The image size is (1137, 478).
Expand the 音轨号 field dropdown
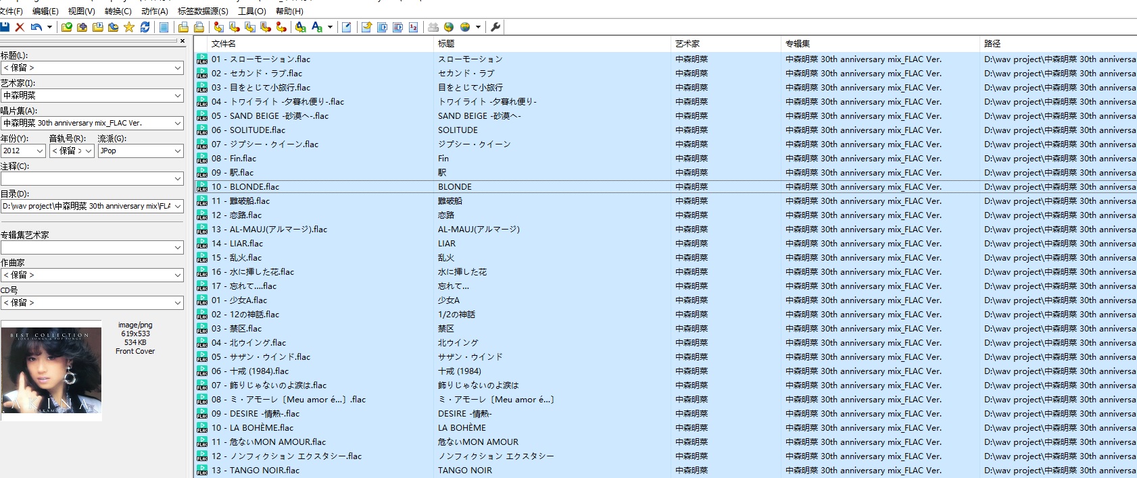[x=89, y=151]
